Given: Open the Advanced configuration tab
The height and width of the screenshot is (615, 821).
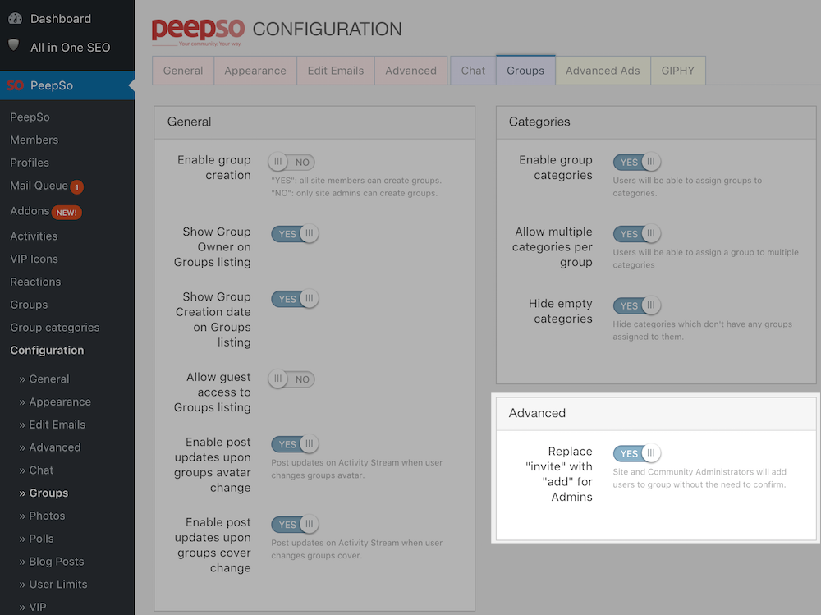Looking at the screenshot, I should click(x=411, y=71).
